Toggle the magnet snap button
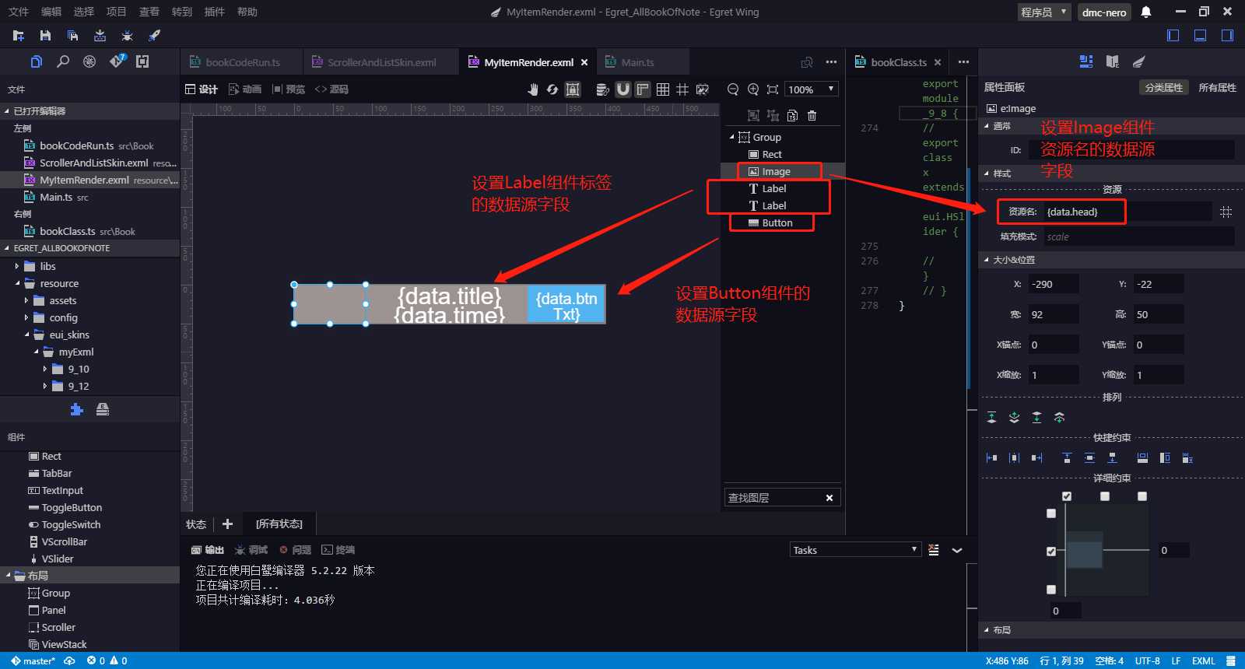 tap(623, 89)
